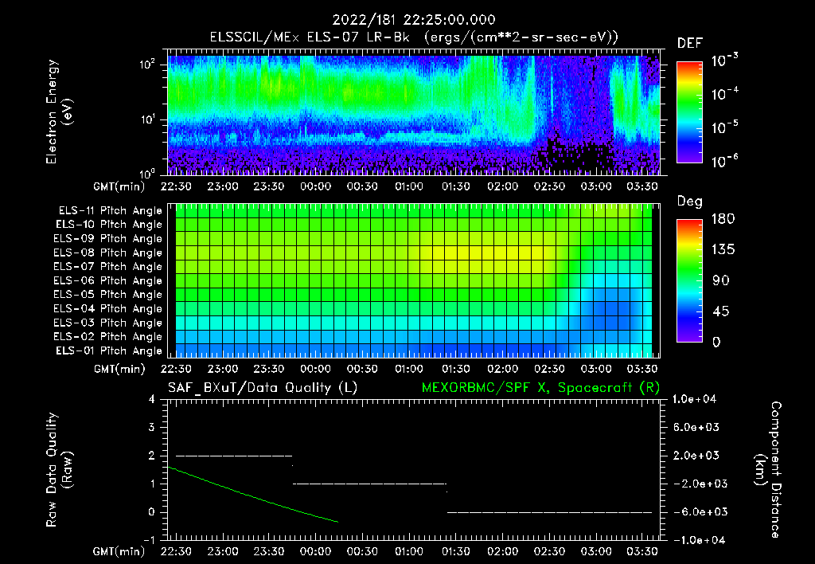Click the data quality line at level 2
Image resolution: width=815 pixels, height=564 pixels.
tap(234, 456)
